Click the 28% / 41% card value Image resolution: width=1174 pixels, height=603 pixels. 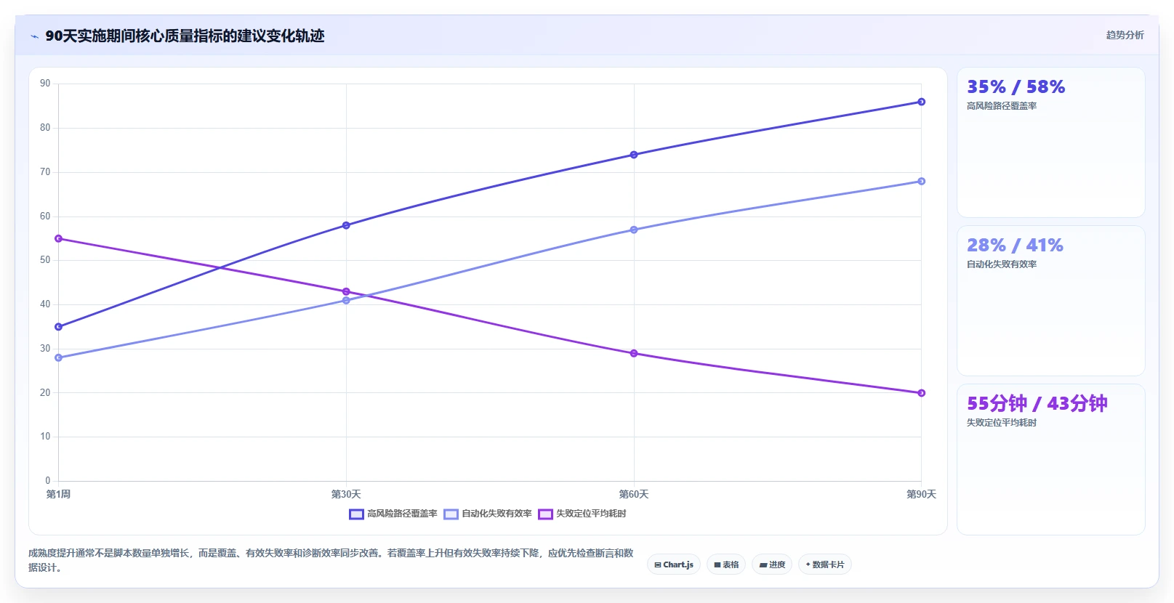[1015, 246]
